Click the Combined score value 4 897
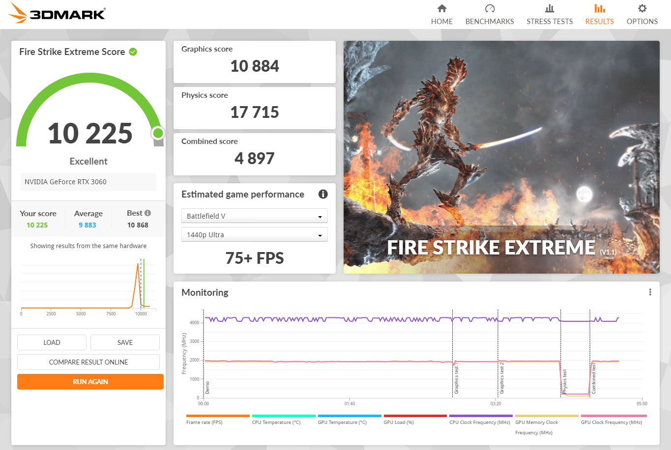 [x=255, y=158]
